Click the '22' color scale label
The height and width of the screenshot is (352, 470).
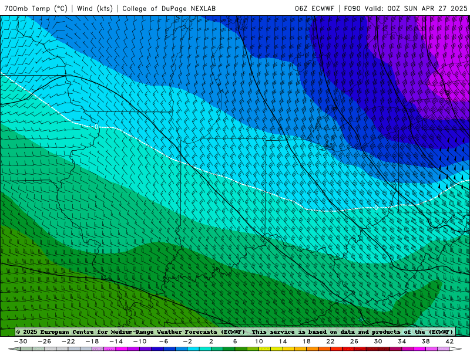coord(330,341)
